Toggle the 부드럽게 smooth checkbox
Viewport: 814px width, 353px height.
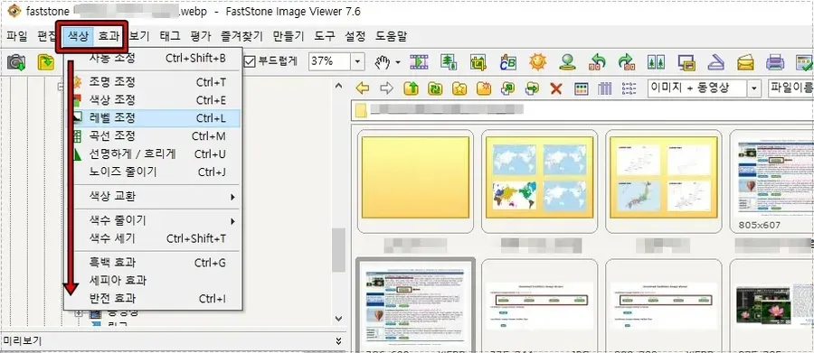[x=251, y=61]
